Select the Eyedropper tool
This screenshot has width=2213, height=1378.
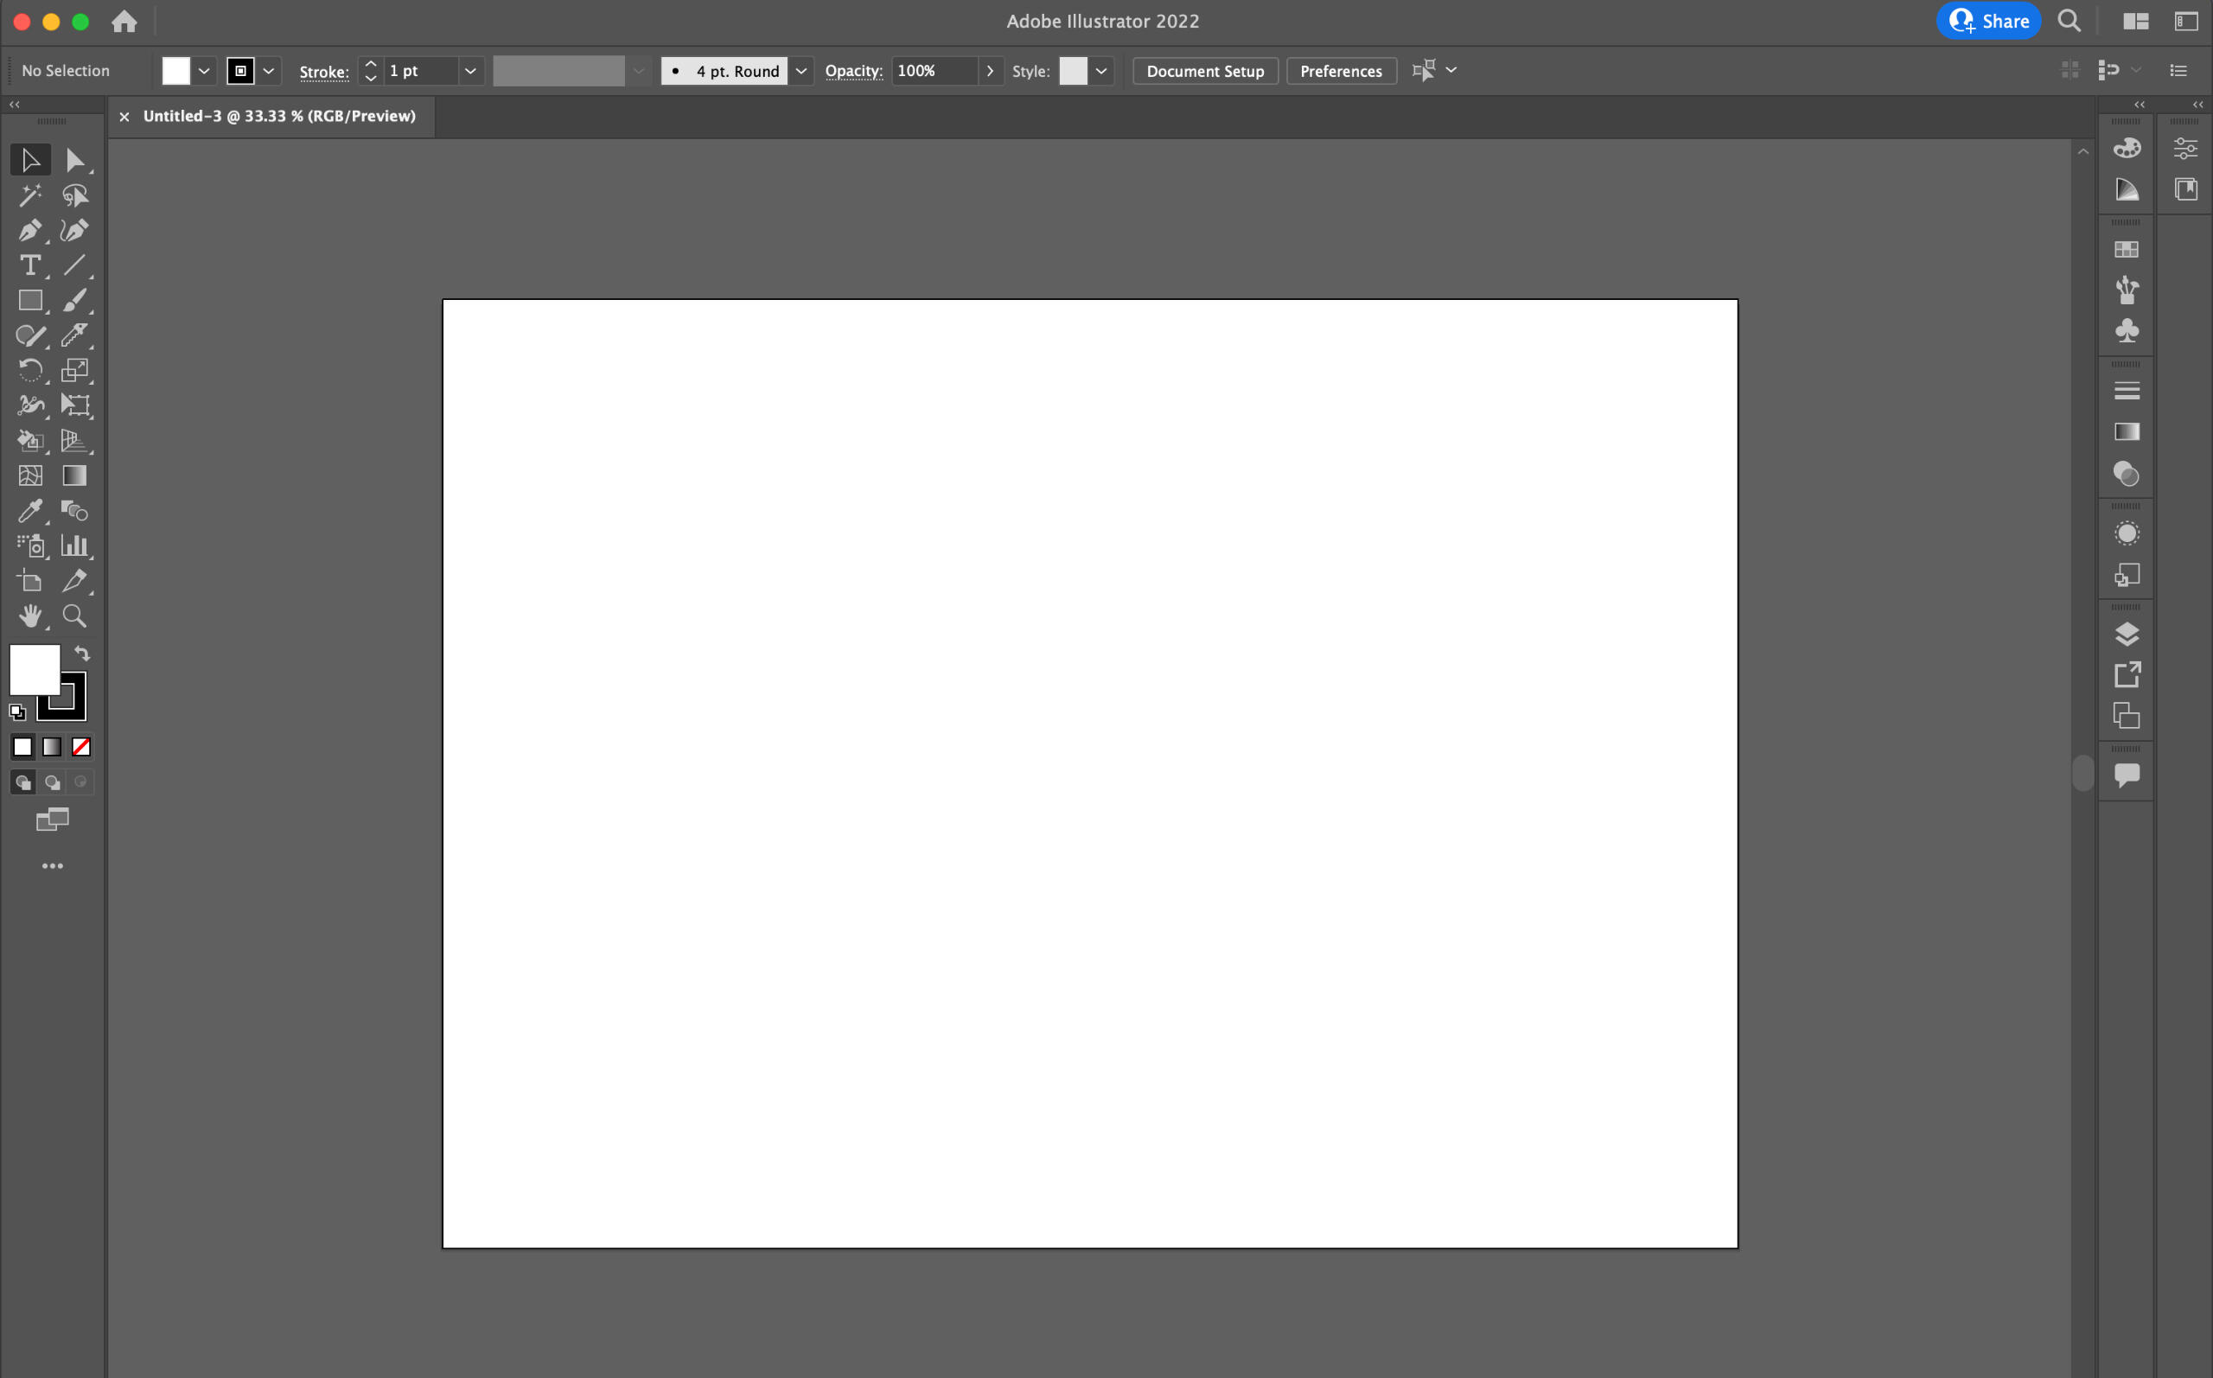(x=29, y=511)
